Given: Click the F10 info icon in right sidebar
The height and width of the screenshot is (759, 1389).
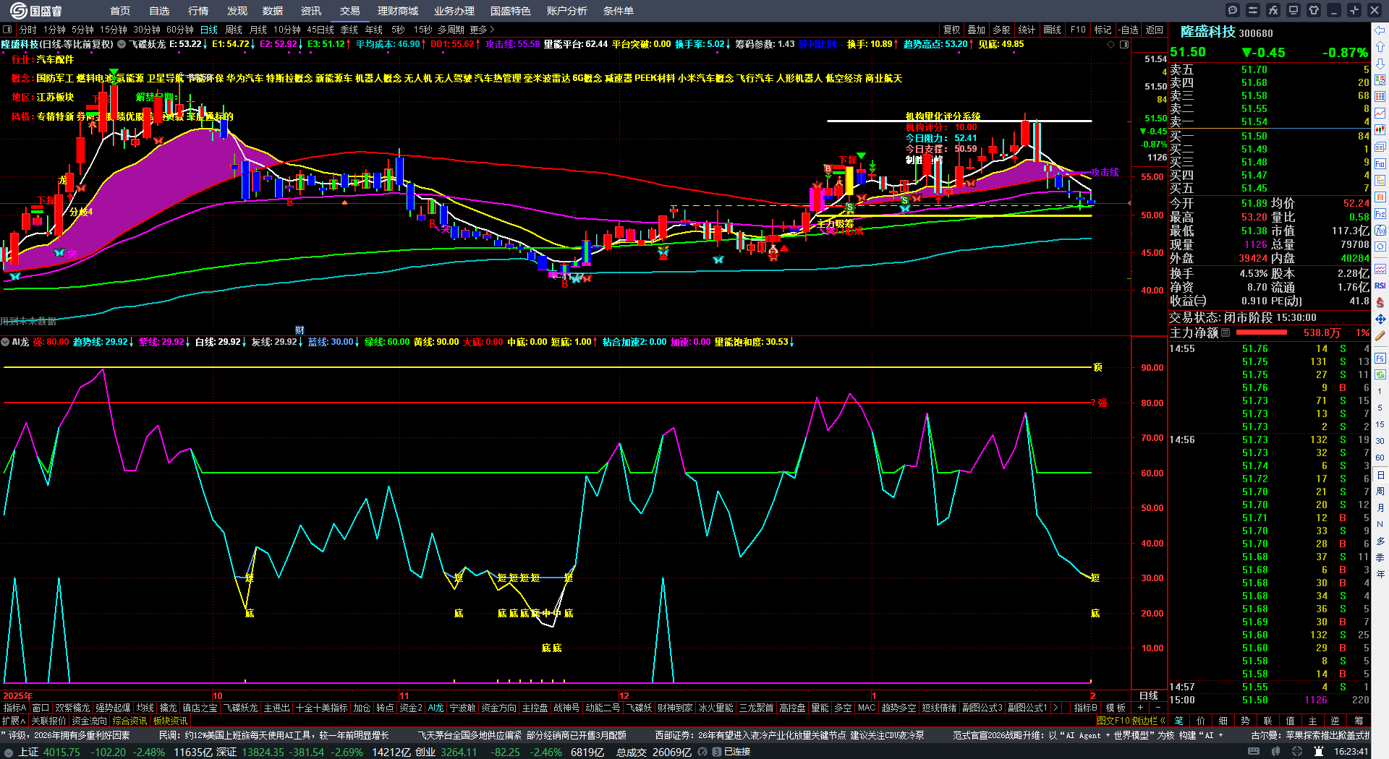Looking at the screenshot, I should [1380, 164].
